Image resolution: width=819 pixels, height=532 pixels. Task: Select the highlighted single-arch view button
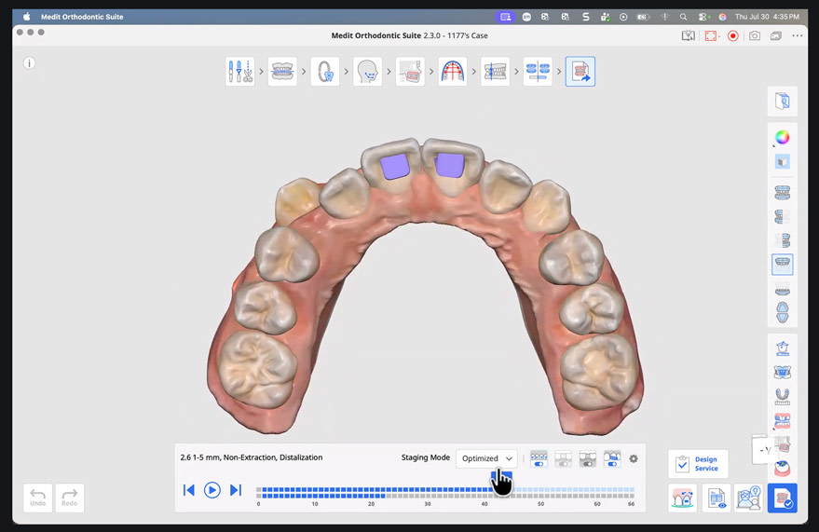coord(782,265)
